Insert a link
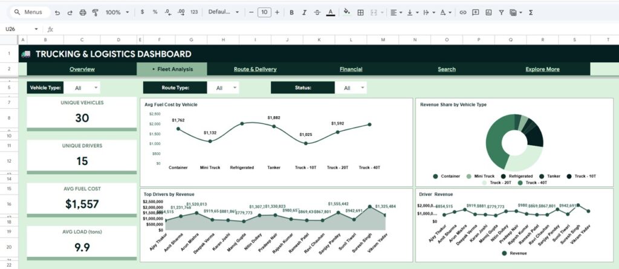This screenshot has height=269, width=619. (x=462, y=13)
